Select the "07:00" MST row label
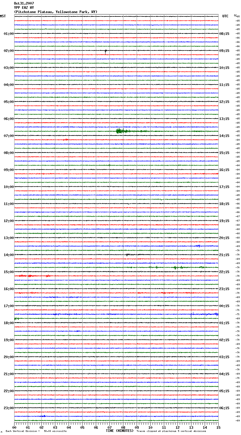 (9, 136)
